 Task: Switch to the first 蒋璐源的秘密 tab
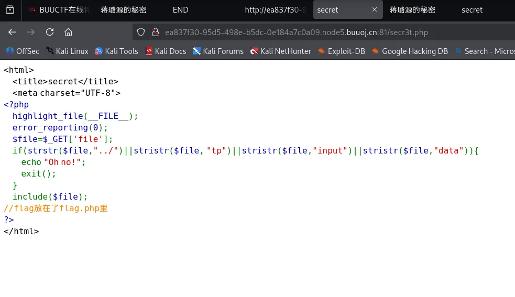coord(124,10)
